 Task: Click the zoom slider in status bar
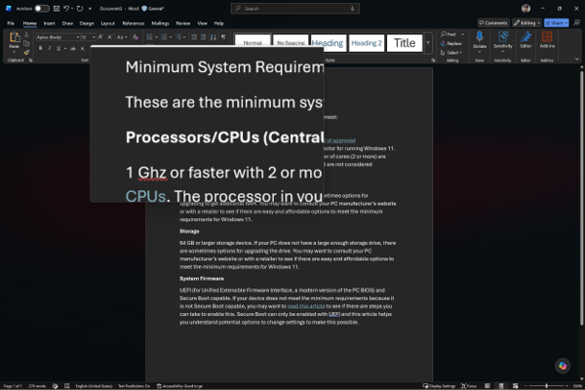[547, 386]
